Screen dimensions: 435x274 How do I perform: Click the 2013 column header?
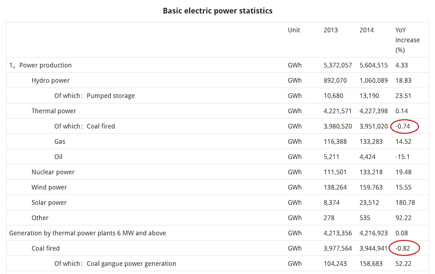click(x=331, y=30)
